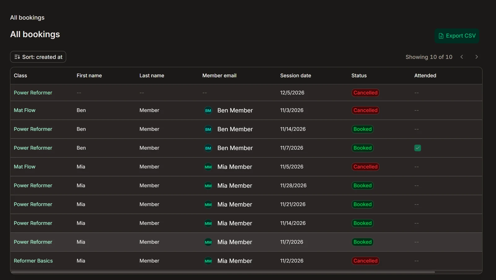496x280 pixels.
Task: Click the 12/5/2026 session date cell
Action: click(x=292, y=93)
